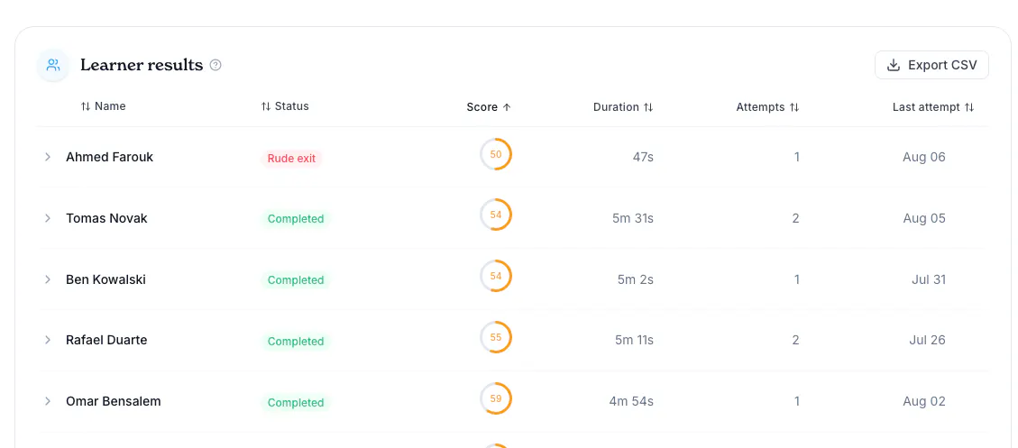Click the sort arrows icon after Attempts
Viewport: 1018px width, 448px height.
(x=794, y=107)
